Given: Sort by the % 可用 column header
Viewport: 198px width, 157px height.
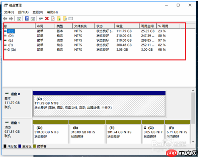Looking at the screenshot, I should (168, 26).
